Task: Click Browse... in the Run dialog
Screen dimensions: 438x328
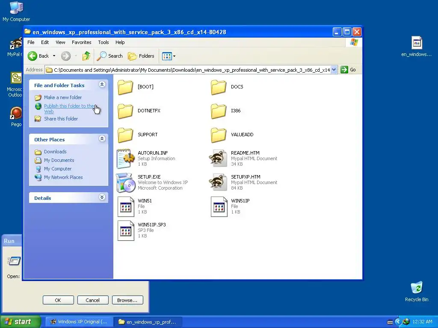Action: coord(127,300)
